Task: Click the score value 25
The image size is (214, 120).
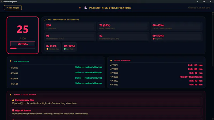Action: (23, 29)
